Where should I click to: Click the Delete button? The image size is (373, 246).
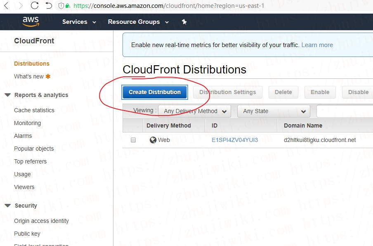283,92
